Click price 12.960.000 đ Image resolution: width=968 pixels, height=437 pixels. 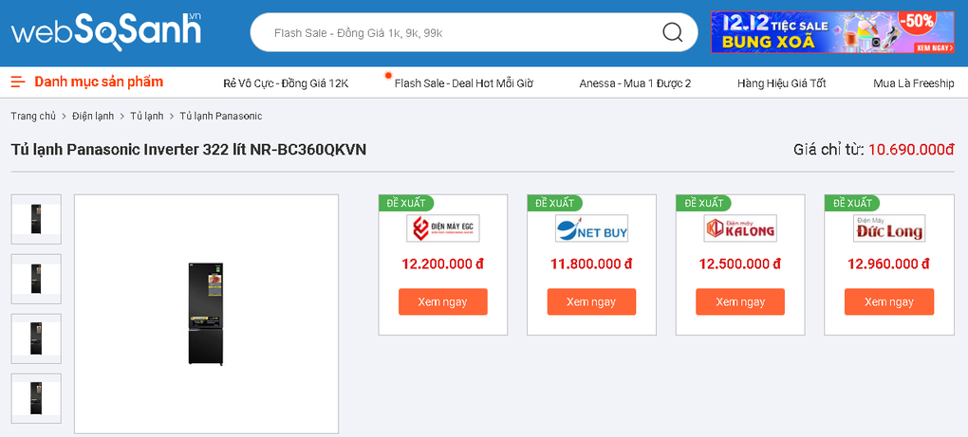click(889, 264)
